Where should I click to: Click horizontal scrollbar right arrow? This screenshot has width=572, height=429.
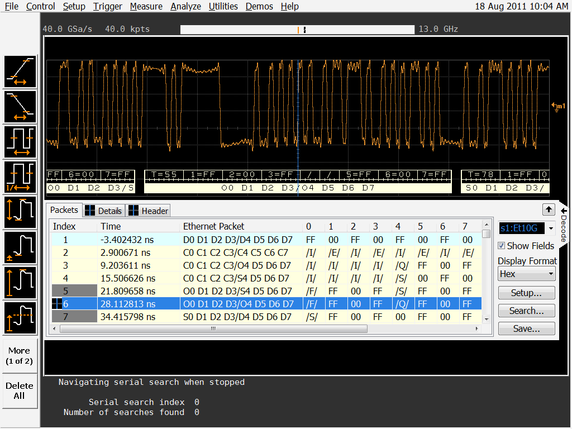[x=477, y=329]
